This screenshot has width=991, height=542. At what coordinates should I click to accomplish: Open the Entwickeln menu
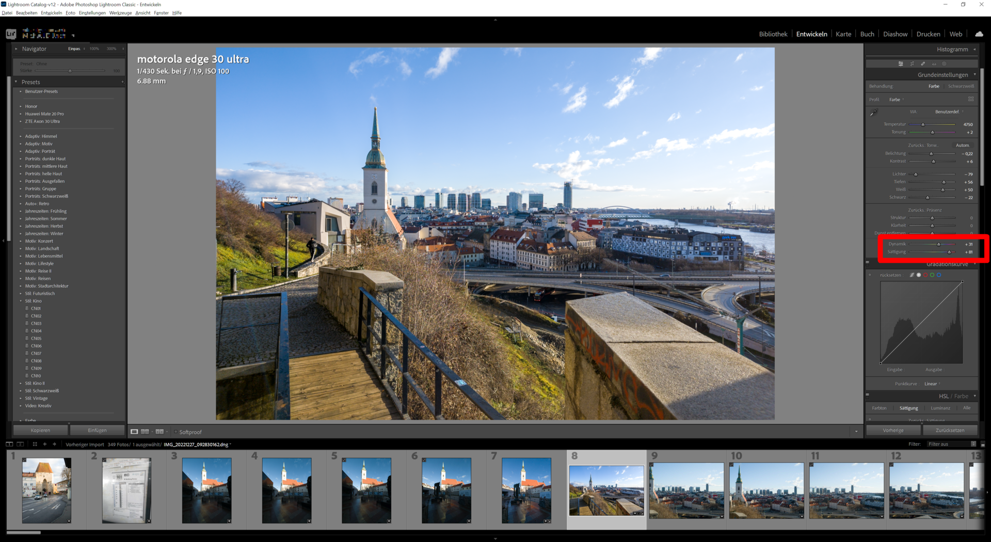pyautogui.click(x=51, y=13)
